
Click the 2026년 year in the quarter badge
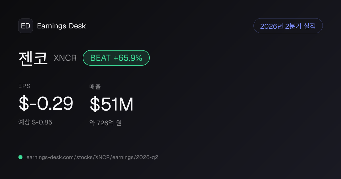272,26
